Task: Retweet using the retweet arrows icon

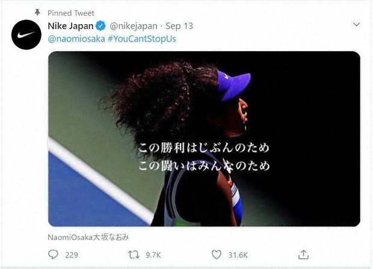Action: pyautogui.click(x=134, y=255)
